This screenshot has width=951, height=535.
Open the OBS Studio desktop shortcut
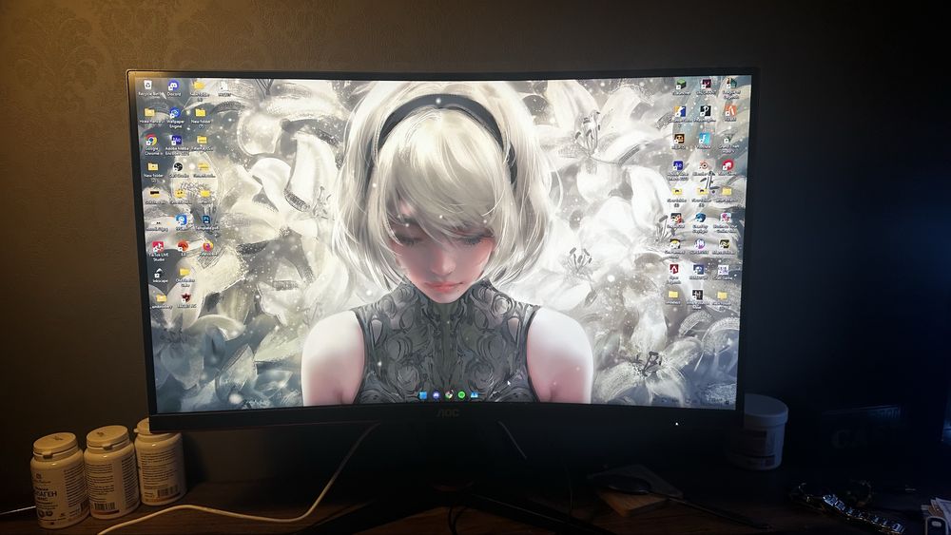pos(178,170)
